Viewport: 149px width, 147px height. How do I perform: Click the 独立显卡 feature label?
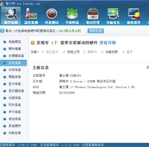[52, 52]
